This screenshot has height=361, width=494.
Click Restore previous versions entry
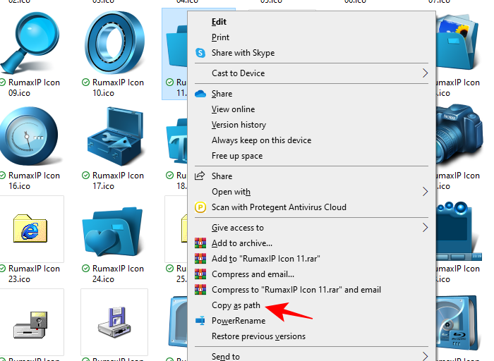coord(258,336)
